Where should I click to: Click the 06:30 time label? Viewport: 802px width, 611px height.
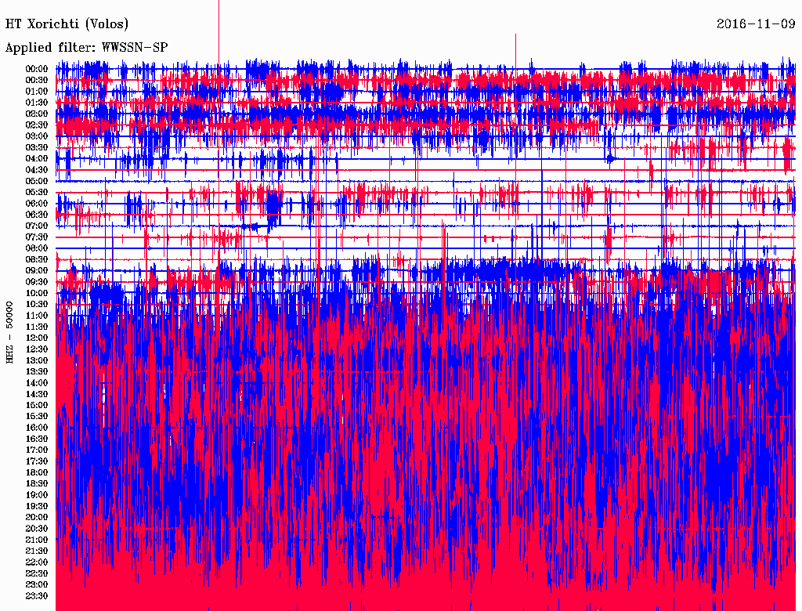tap(37, 215)
